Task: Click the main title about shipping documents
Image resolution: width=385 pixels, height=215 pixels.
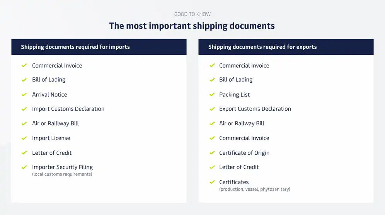Action: tap(192, 26)
